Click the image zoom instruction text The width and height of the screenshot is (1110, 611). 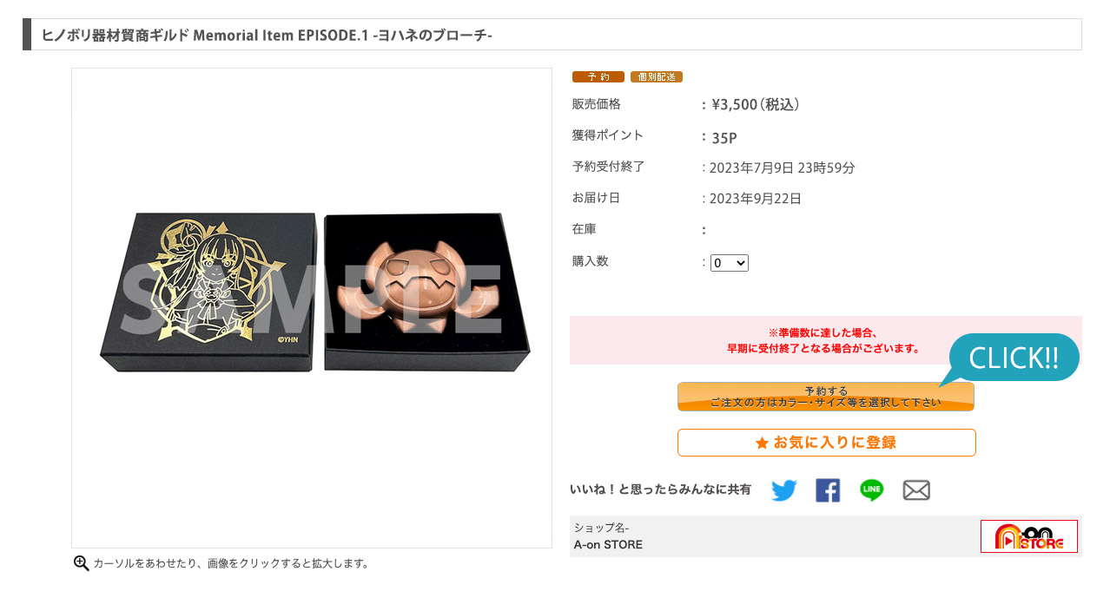point(231,563)
